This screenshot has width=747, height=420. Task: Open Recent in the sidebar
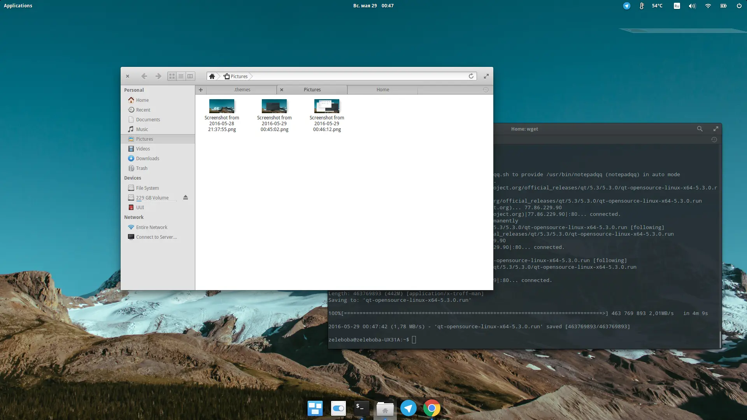[x=158, y=110]
